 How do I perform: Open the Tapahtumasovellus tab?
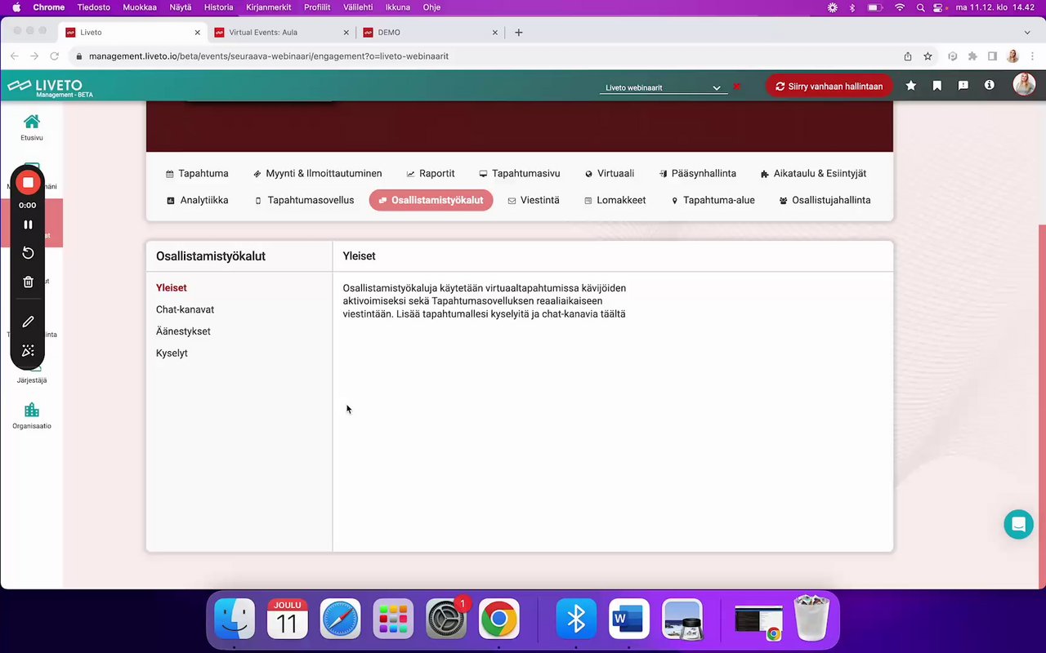304,200
